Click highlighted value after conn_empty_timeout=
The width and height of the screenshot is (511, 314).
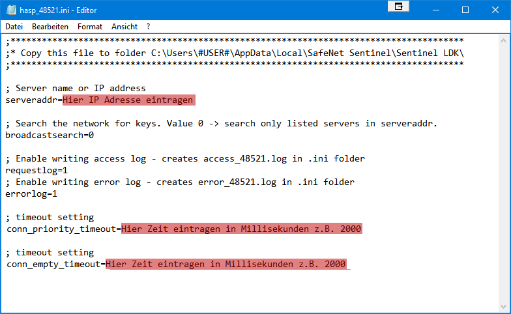point(226,264)
